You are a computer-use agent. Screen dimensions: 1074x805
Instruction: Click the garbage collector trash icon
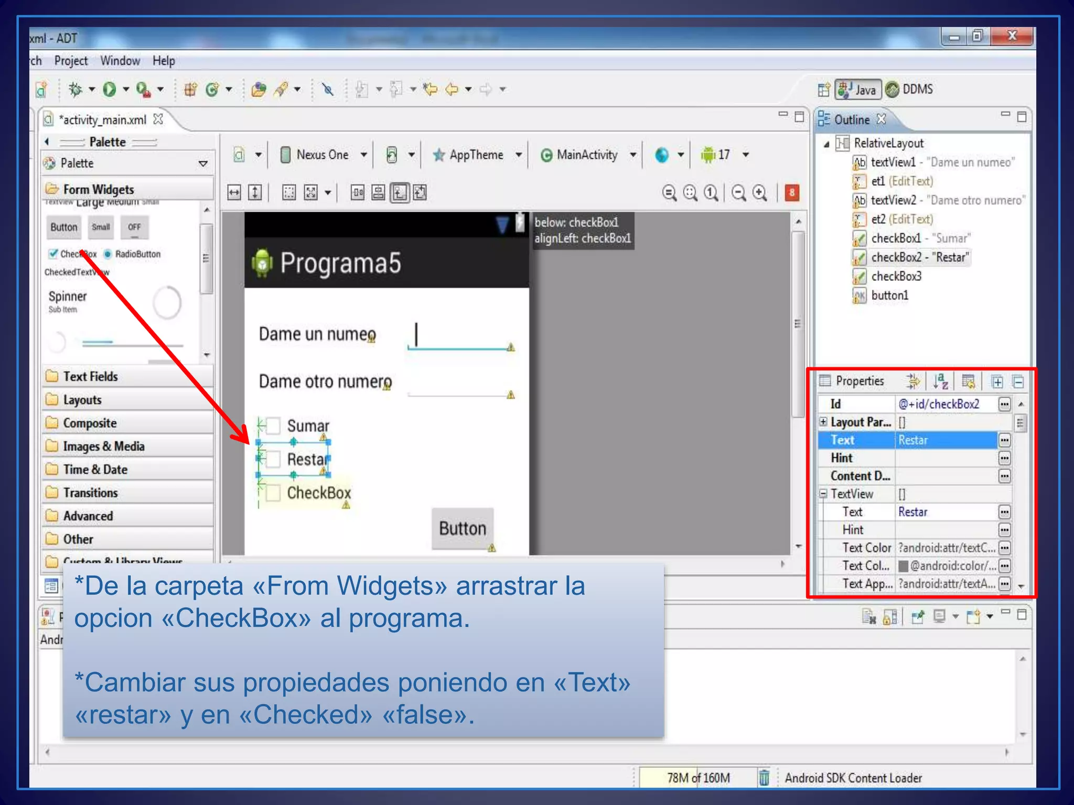point(764,778)
